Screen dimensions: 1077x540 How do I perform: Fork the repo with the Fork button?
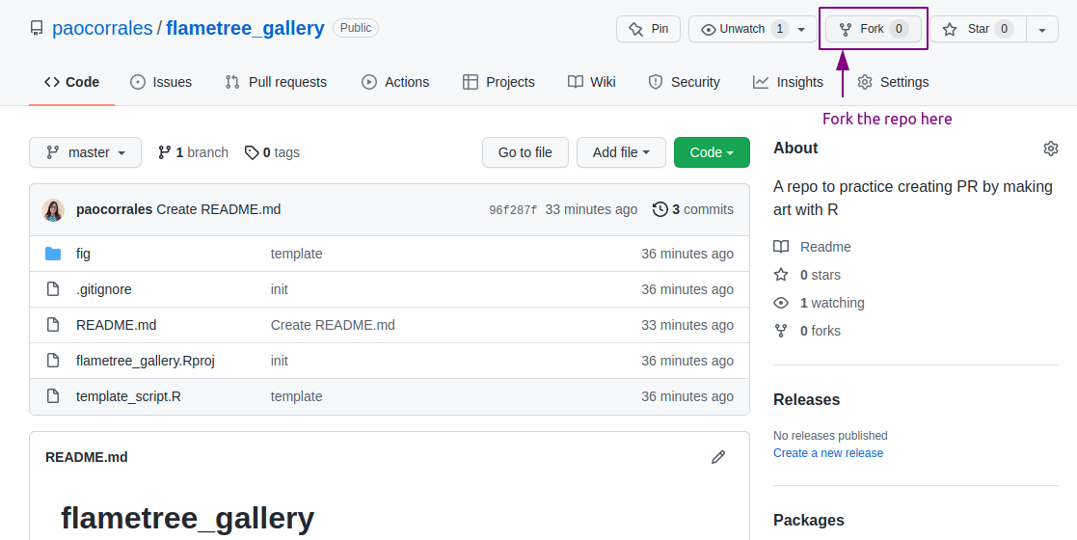tap(873, 29)
